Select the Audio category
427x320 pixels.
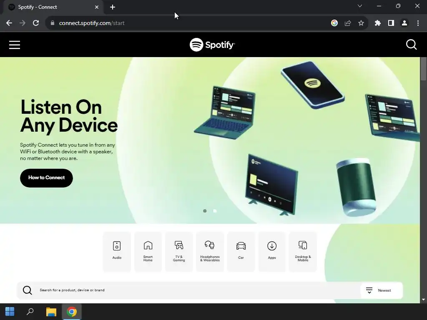117,251
